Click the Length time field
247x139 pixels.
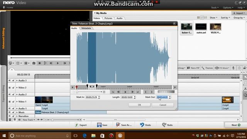click(127, 97)
